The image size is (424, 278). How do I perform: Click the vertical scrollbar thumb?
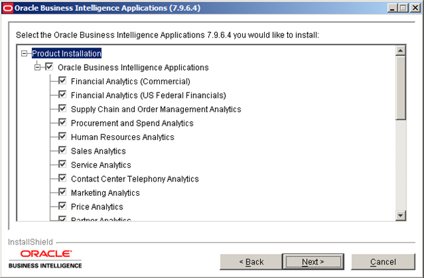click(400, 88)
